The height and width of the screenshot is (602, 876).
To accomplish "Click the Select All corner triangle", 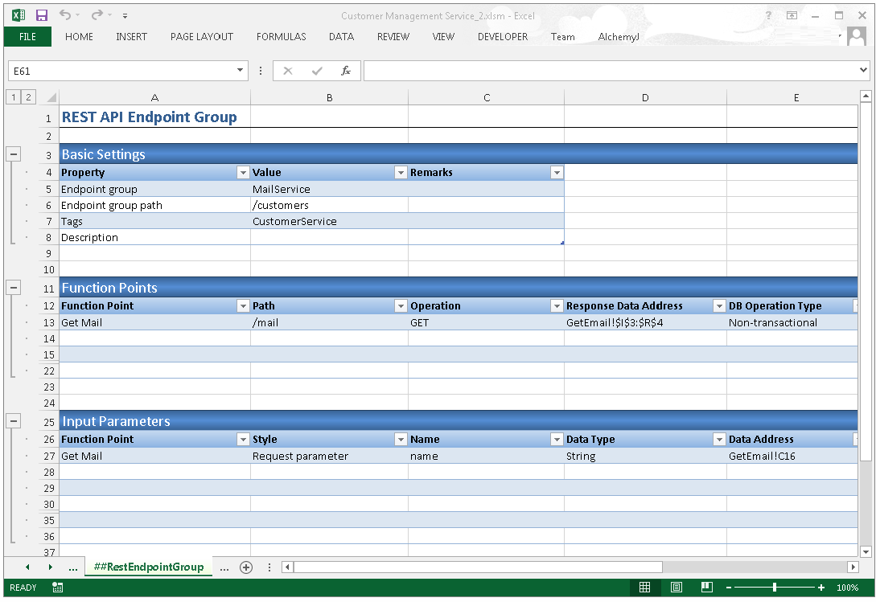I will (51, 98).
